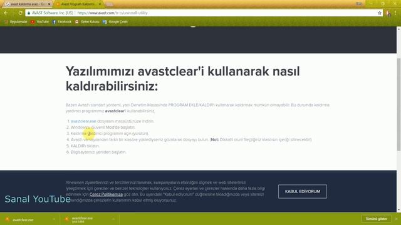Screen dimensions: 401x225
Task: Go back using the browser back arrow
Action: pyautogui.click(x=6, y=12)
